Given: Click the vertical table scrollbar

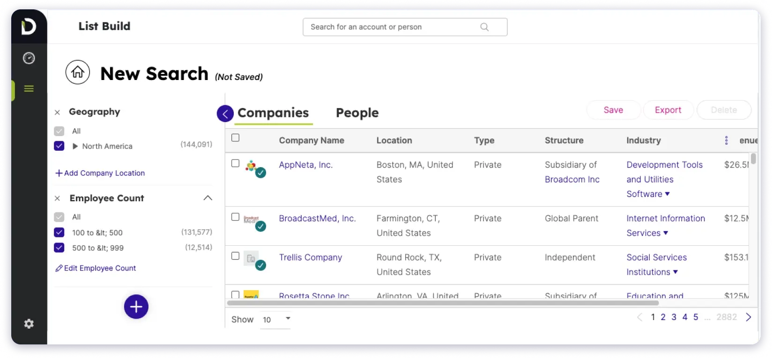Looking at the screenshot, I should [753, 159].
